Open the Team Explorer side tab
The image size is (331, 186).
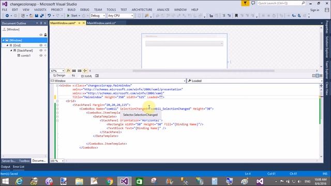(x=327, y=70)
